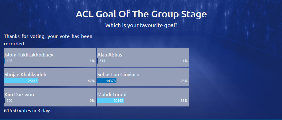Select the Alaa Abbas result card
This screenshot has width=282, height=120.
point(143,57)
